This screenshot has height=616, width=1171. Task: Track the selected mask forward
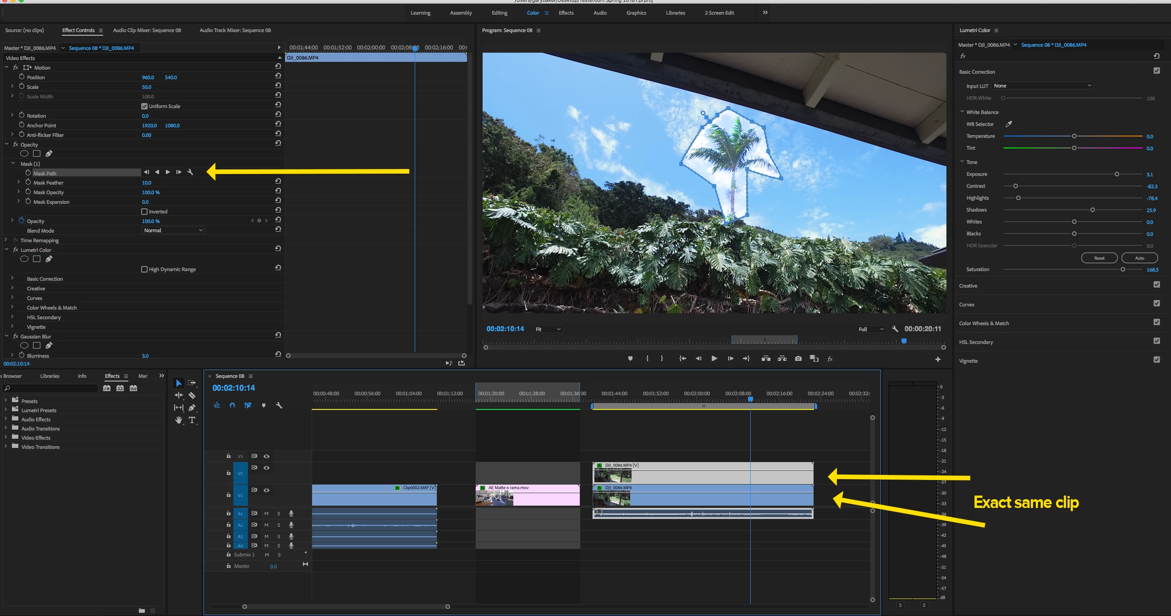(x=168, y=172)
